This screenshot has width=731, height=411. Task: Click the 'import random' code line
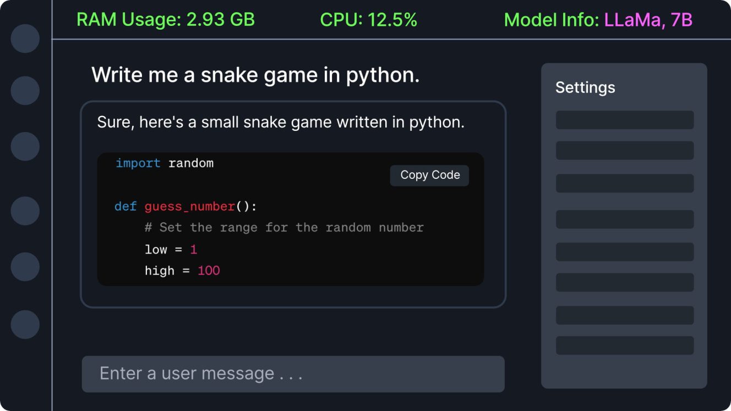[x=165, y=163]
